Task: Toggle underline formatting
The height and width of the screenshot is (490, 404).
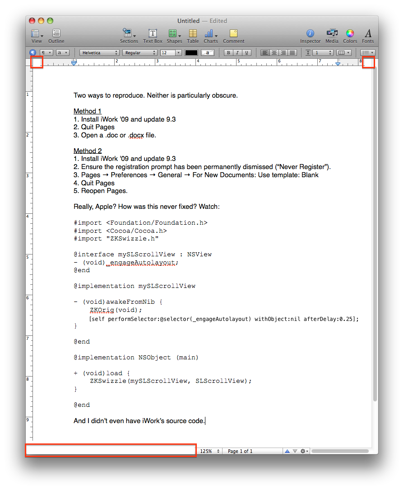Action: tap(246, 53)
